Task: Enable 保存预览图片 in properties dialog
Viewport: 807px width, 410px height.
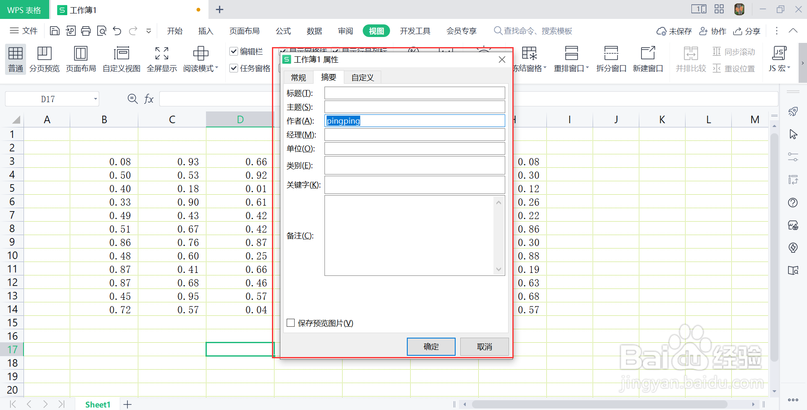Action: 290,323
